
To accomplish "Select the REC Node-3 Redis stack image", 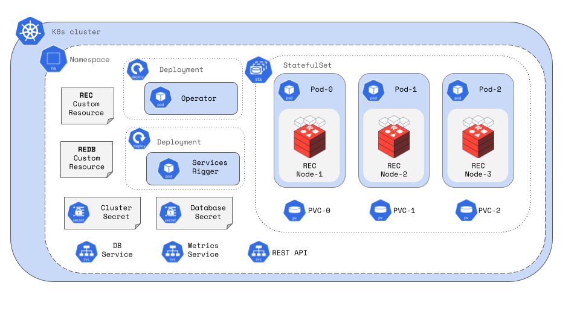I will point(478,136).
